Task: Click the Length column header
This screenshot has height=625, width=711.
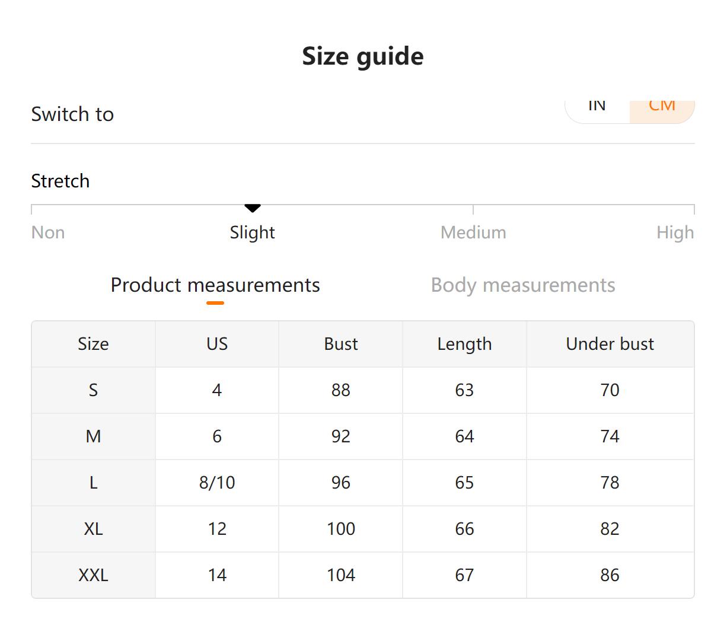Action: point(465,345)
